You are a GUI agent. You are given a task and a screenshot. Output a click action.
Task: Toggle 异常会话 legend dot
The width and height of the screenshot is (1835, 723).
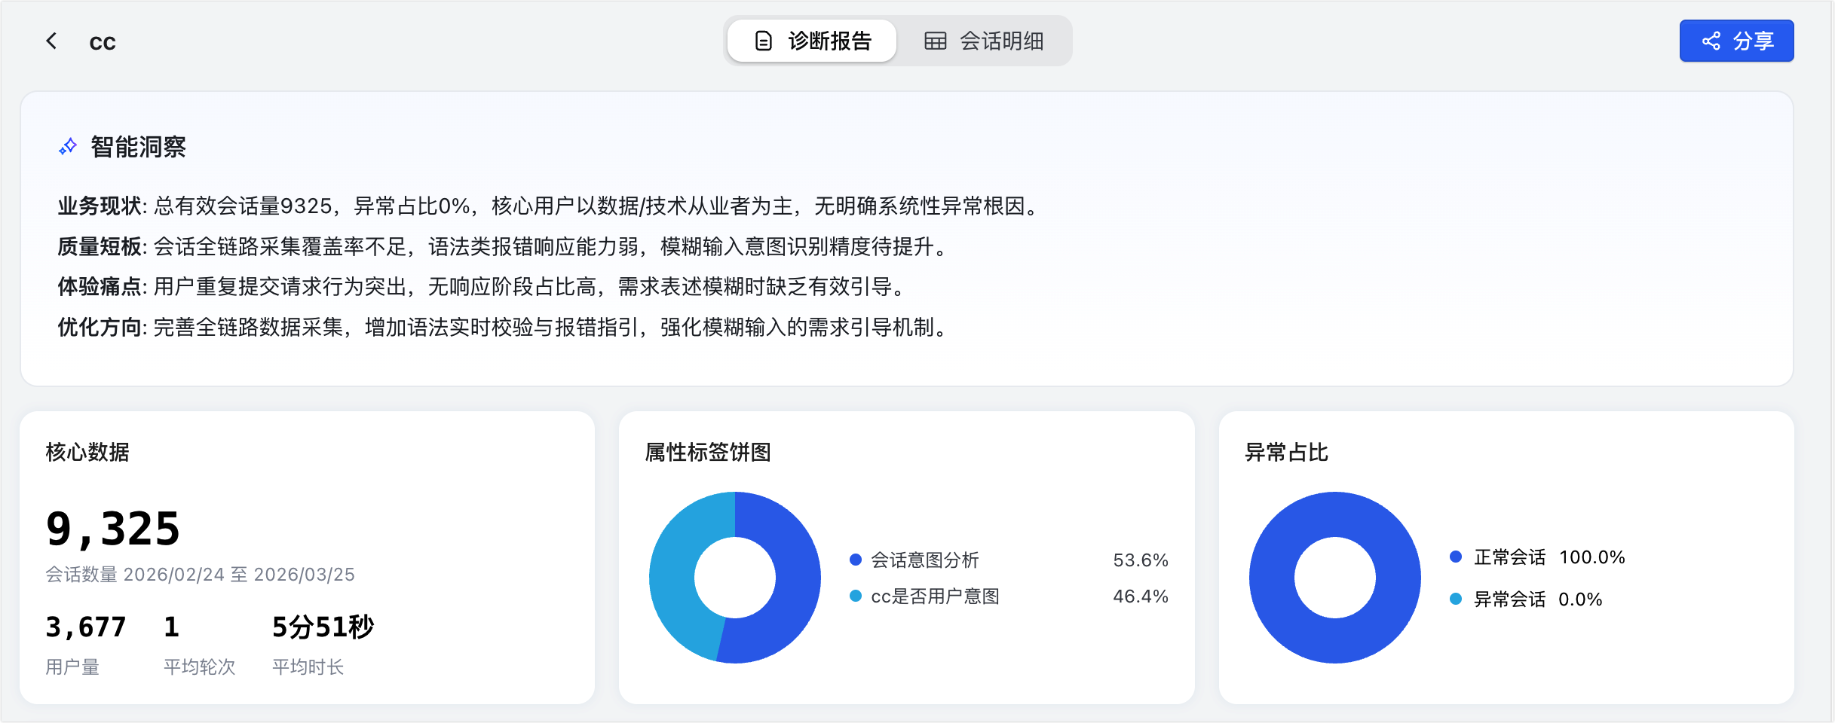[1456, 599]
